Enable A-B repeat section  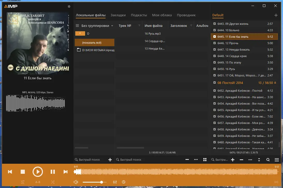38,182
